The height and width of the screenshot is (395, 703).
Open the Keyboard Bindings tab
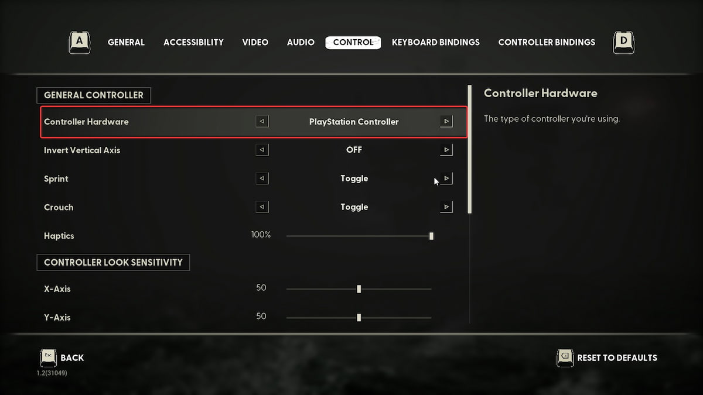click(435, 42)
